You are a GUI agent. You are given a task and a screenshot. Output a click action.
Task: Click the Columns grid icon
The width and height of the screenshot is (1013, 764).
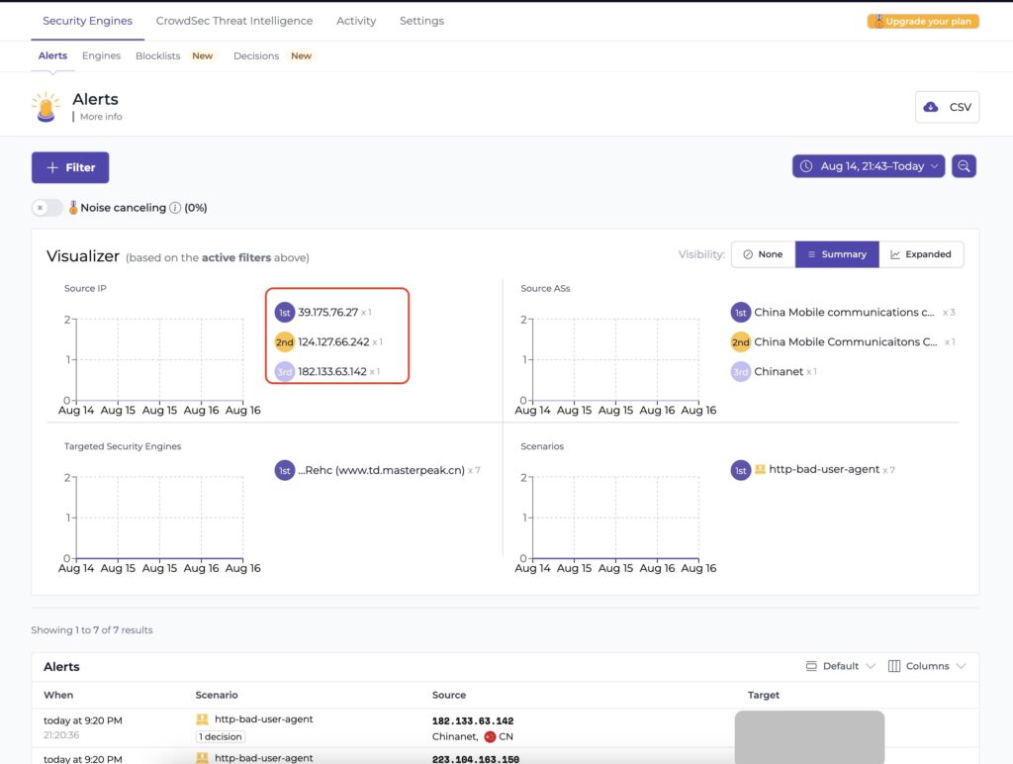[894, 666]
